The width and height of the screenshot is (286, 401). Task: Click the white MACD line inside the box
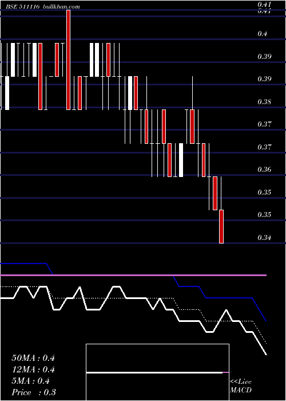coord(154,372)
